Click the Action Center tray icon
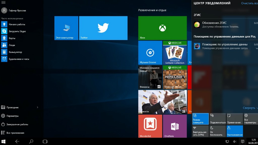 [243, 141]
